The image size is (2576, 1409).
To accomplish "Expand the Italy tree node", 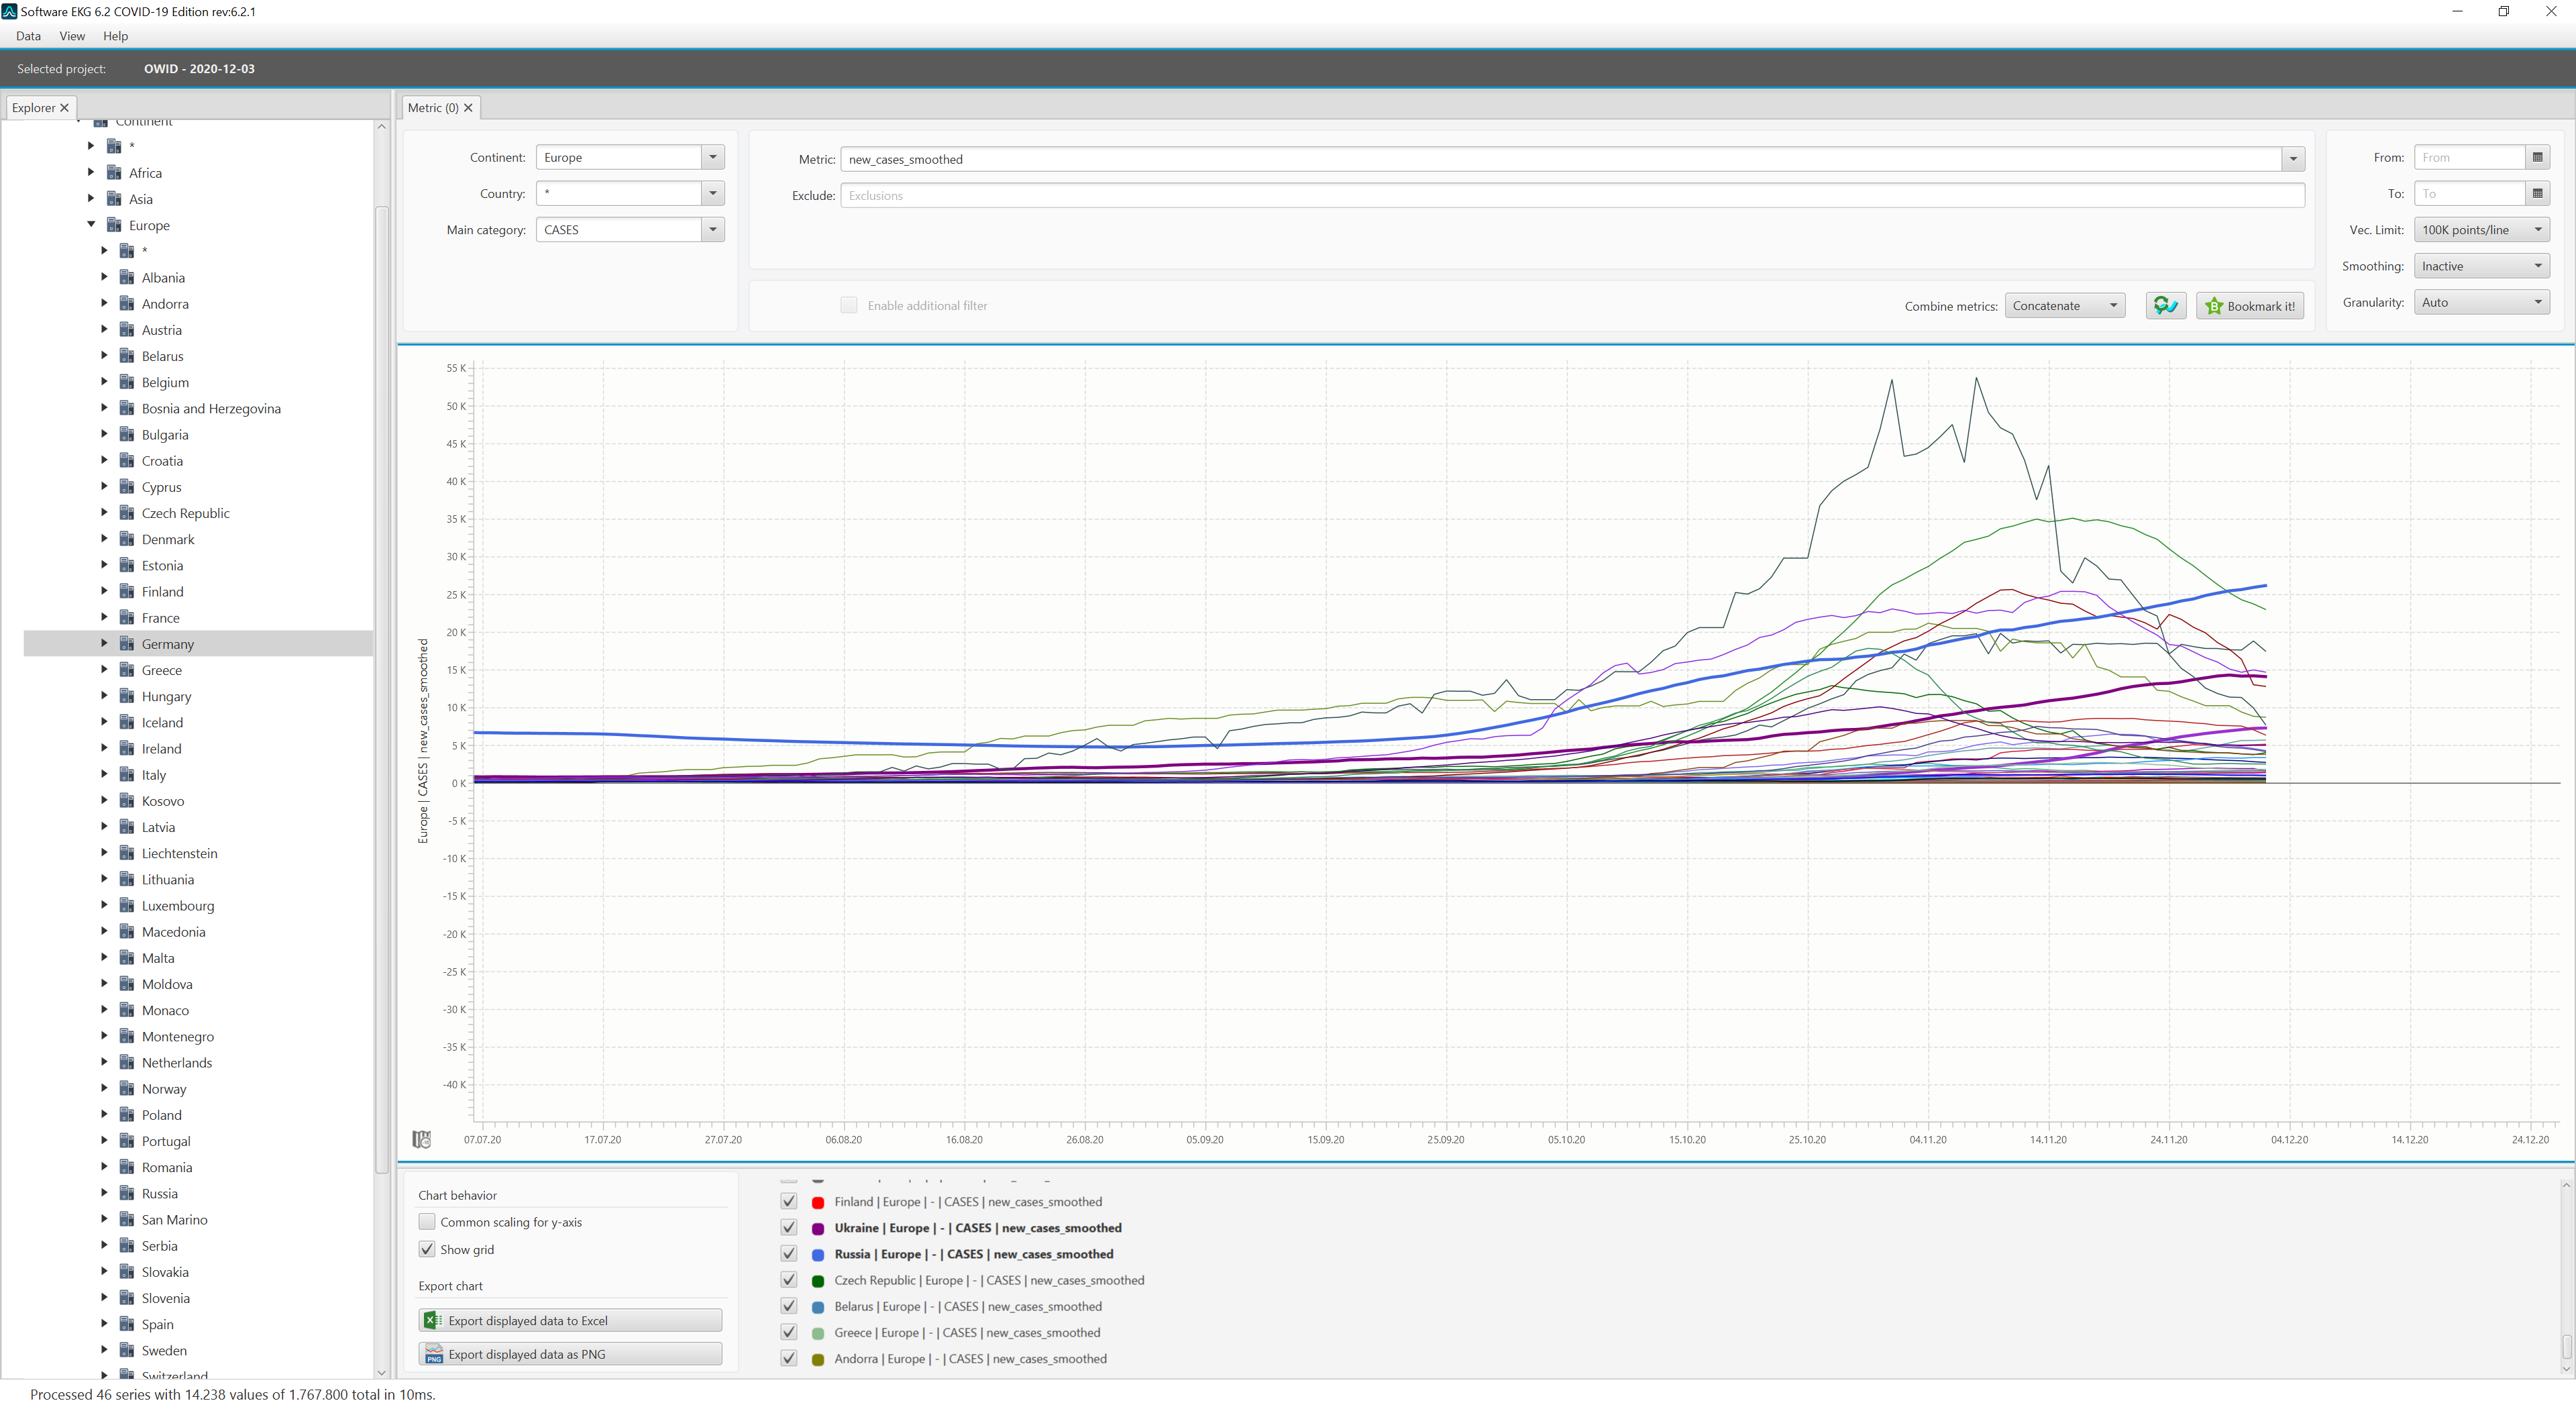I will coord(104,774).
